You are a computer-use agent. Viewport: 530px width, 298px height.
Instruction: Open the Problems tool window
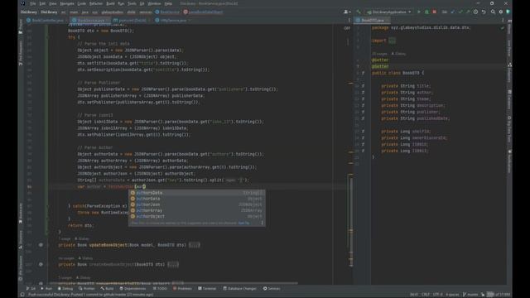(182, 289)
